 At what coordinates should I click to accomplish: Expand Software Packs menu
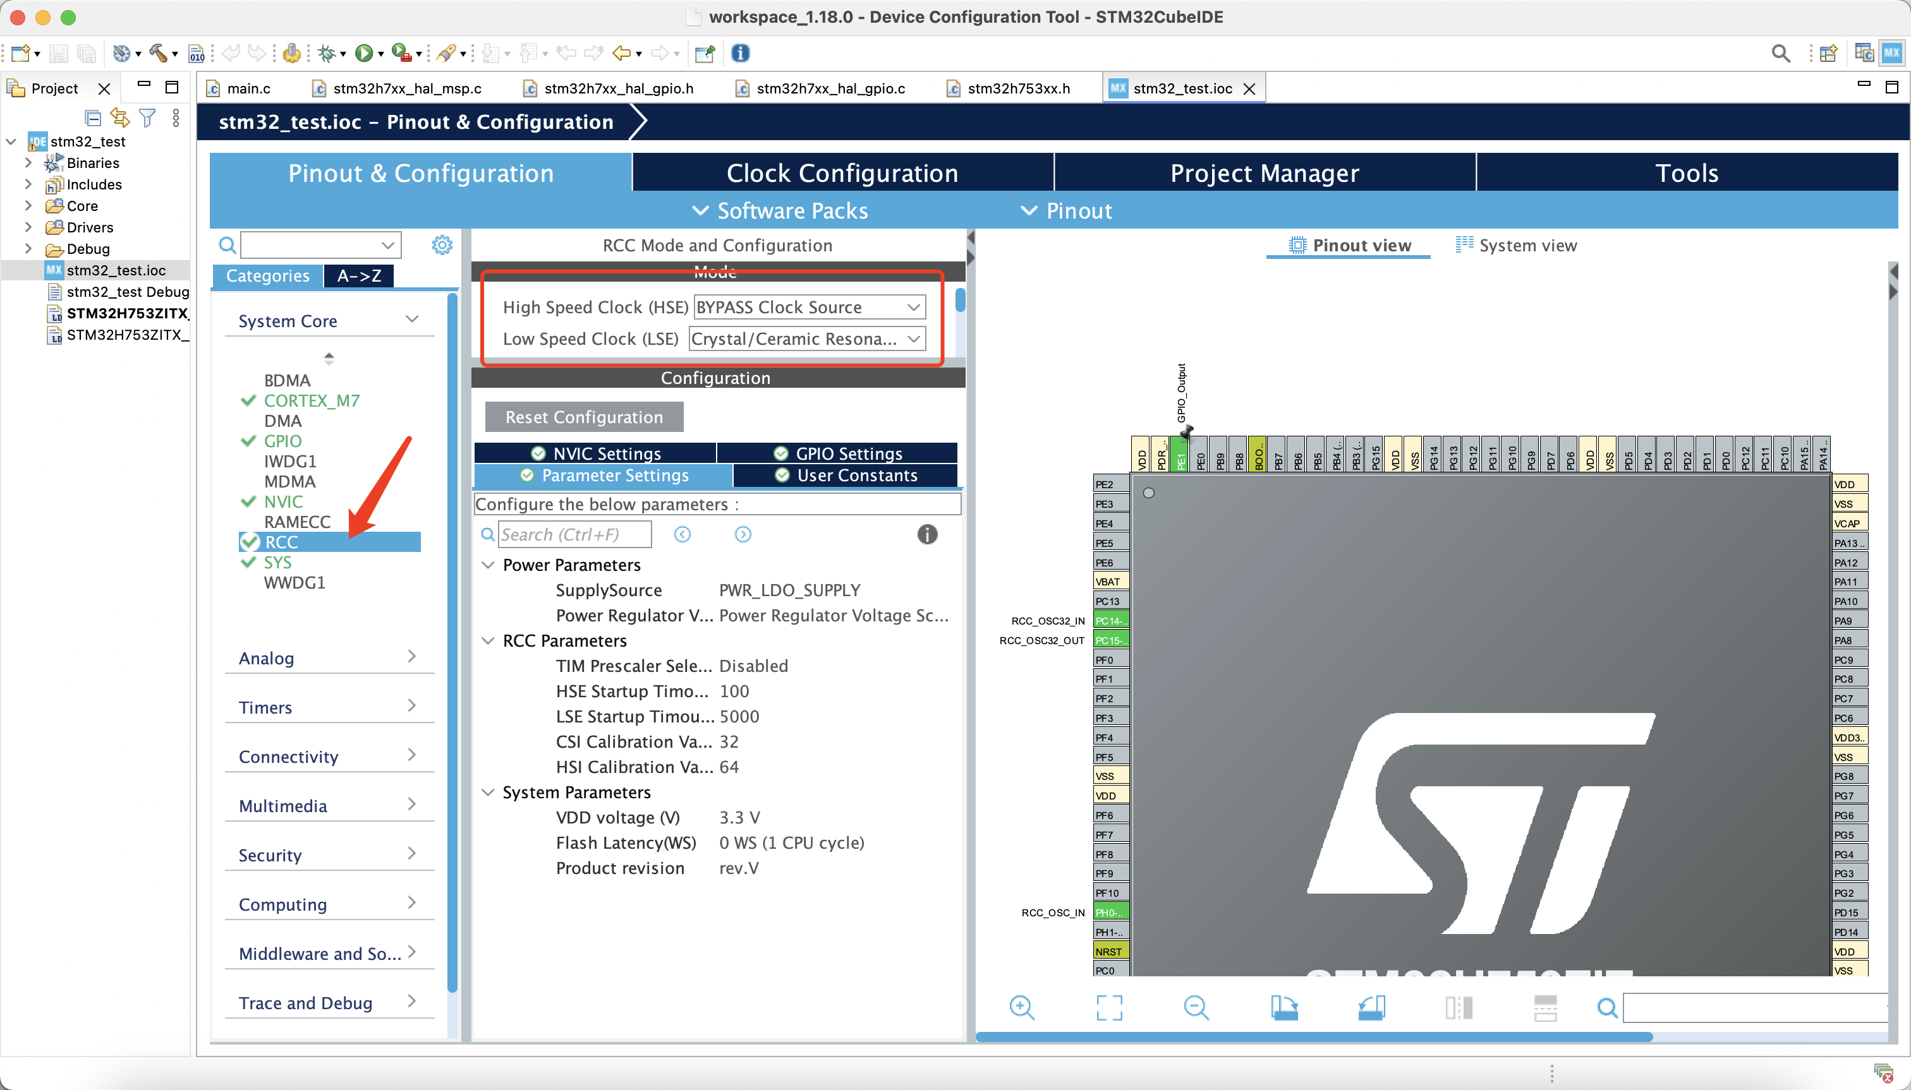coord(780,211)
